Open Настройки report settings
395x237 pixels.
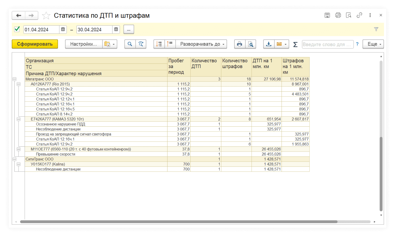(84, 44)
